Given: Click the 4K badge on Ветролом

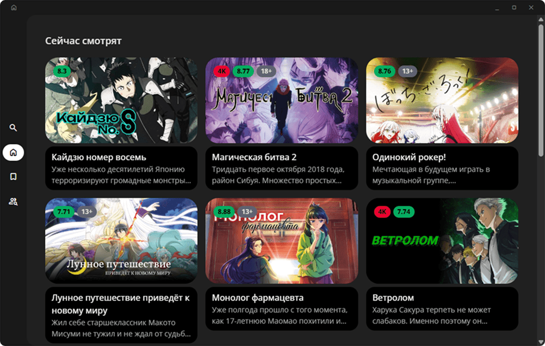Looking at the screenshot, I should pyautogui.click(x=382, y=211).
